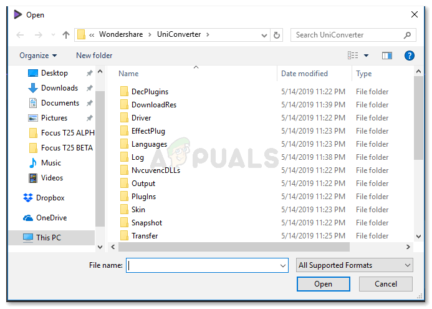Go up one folder level
Screen dimensions: 432x309
coord(66,35)
